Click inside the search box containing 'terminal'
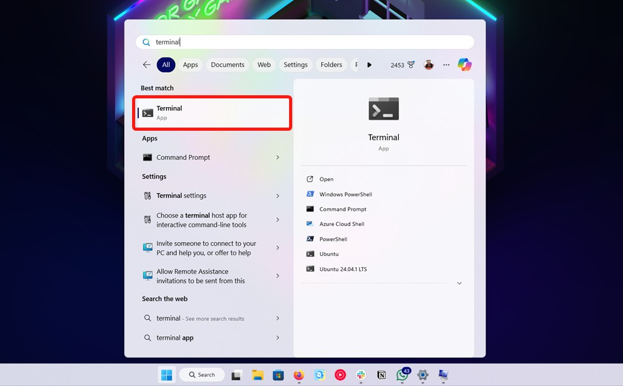The width and height of the screenshot is (623, 386). (x=305, y=42)
